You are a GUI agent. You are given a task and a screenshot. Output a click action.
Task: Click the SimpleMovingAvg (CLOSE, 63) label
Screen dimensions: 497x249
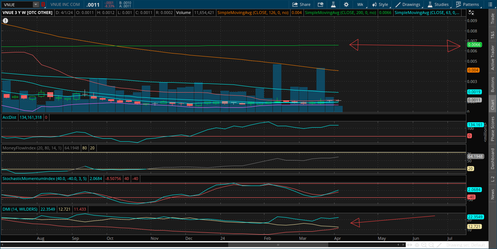[428, 13]
